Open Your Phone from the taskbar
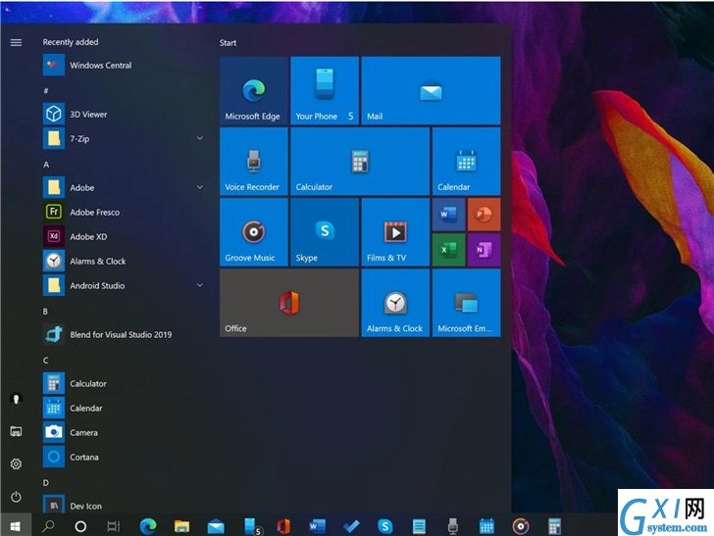 tap(251, 526)
